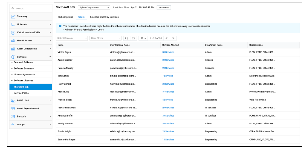Go to the next page arrow
This screenshot has width=306, height=149.
pos(174,38)
